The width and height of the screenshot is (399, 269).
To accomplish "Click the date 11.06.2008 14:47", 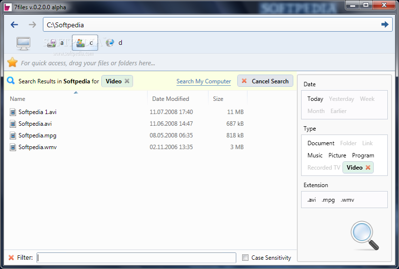I will point(171,124).
